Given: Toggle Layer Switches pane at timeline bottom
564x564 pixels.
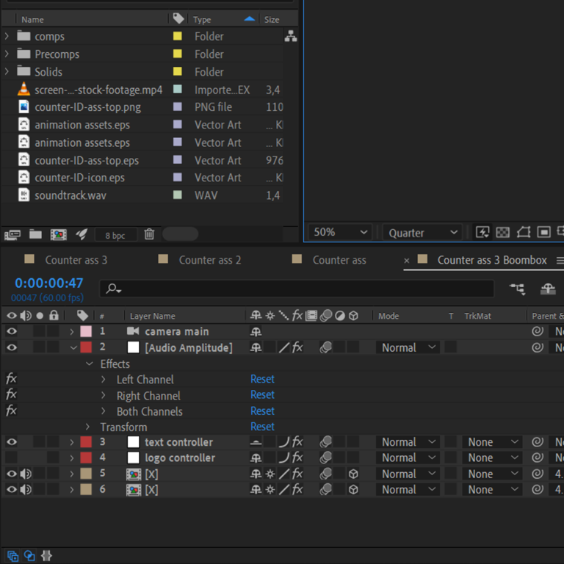Looking at the screenshot, I should tap(13, 556).
